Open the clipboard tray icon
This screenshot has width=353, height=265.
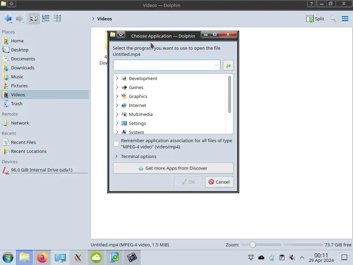click(x=282, y=257)
